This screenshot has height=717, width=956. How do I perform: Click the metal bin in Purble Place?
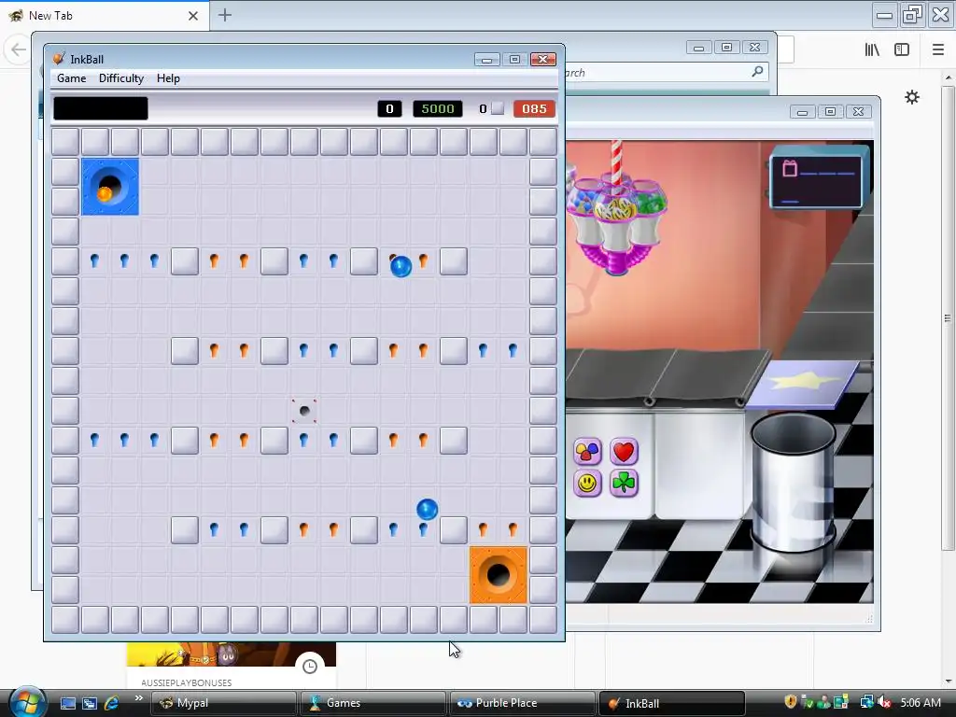click(793, 482)
